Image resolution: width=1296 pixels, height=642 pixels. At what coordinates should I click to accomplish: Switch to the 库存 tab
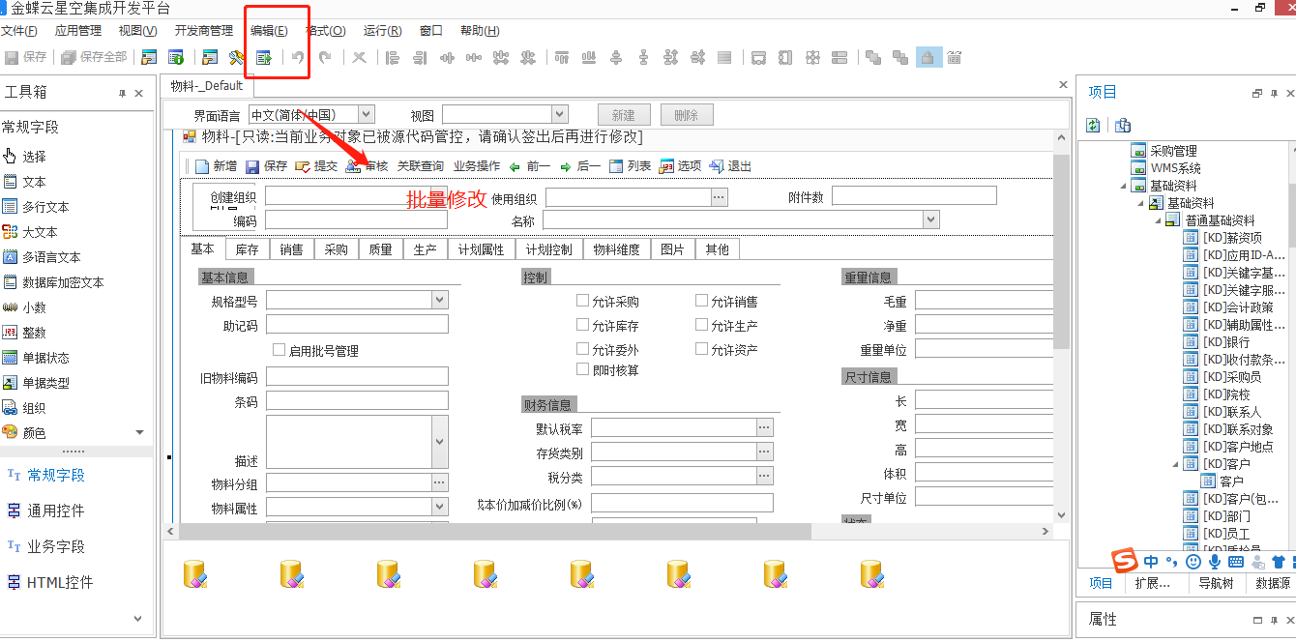point(248,248)
